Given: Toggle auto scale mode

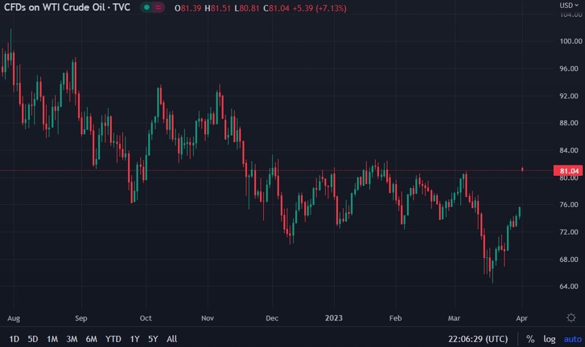Looking at the screenshot, I should 572,339.
